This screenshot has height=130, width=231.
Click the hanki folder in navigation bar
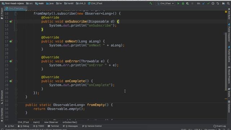[x=69, y=3]
